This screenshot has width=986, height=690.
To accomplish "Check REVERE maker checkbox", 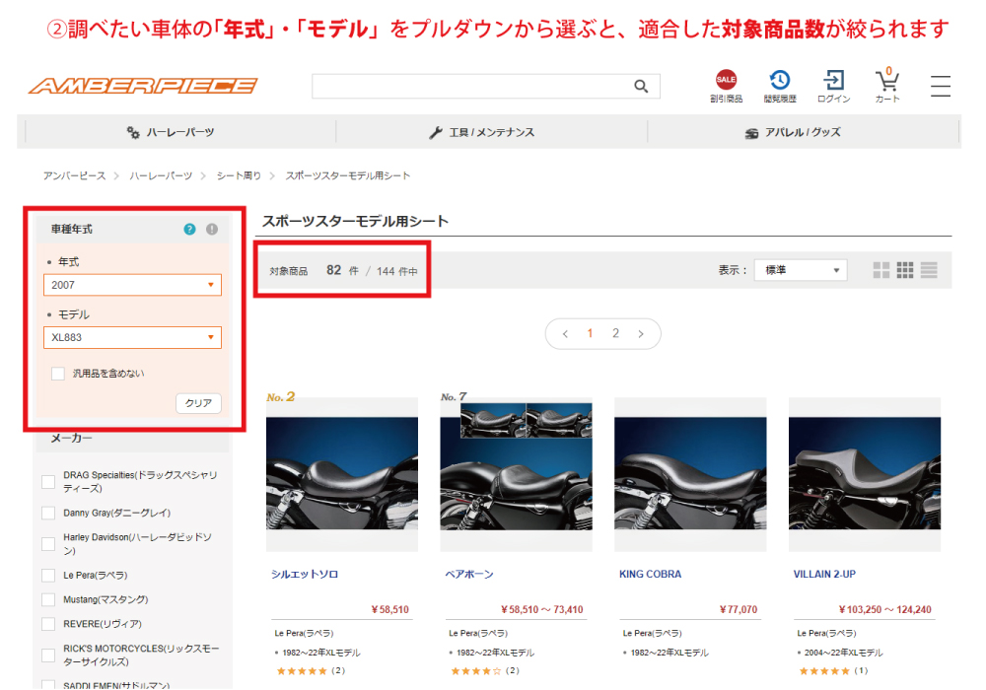I will [x=48, y=624].
